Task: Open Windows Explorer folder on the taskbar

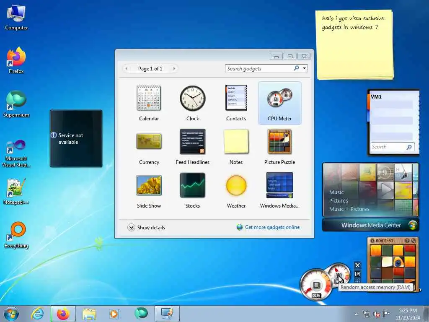Action: 89,314
